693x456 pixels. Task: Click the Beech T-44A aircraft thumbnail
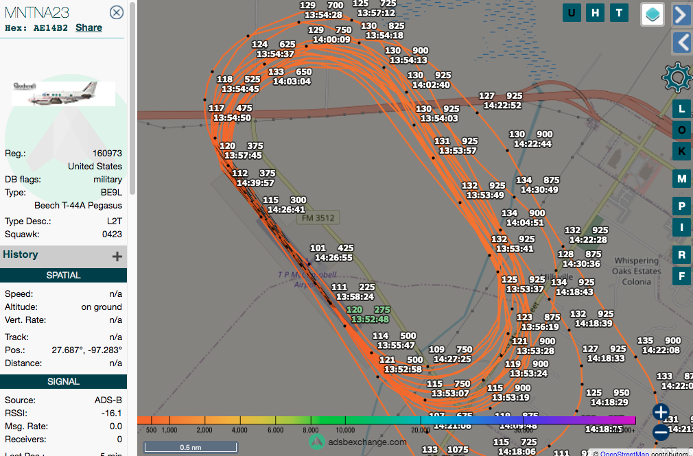click(64, 93)
